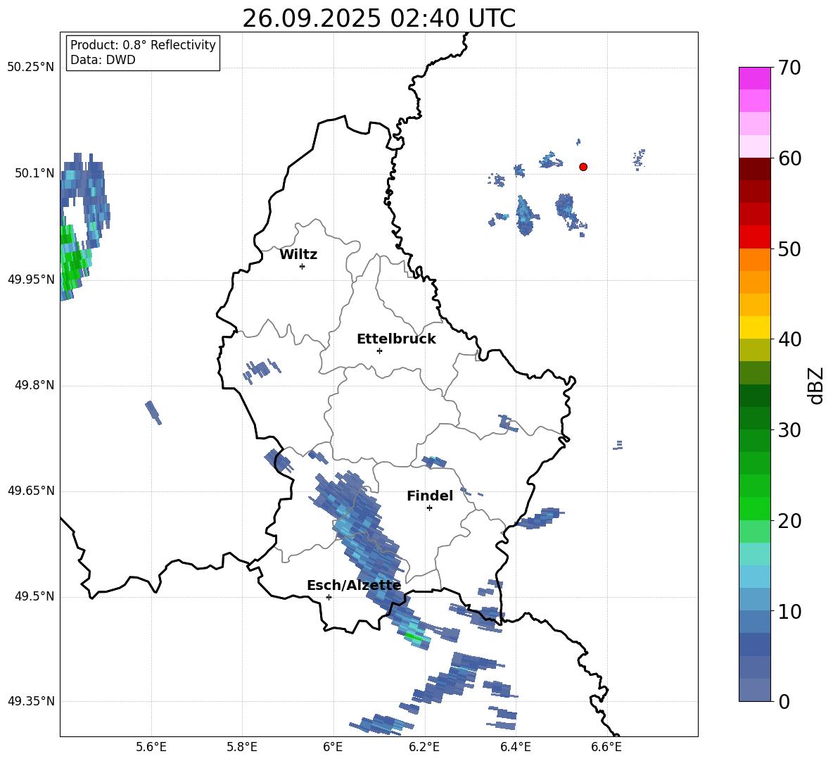
Task: Click the 50.1°N latitude label
Action: click(x=34, y=173)
